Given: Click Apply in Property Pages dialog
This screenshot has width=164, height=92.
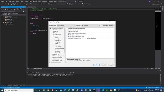Looking at the screenshot, I should pos(111,65).
